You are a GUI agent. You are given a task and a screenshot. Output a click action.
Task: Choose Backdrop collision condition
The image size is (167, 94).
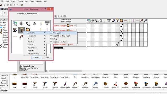(62, 39)
